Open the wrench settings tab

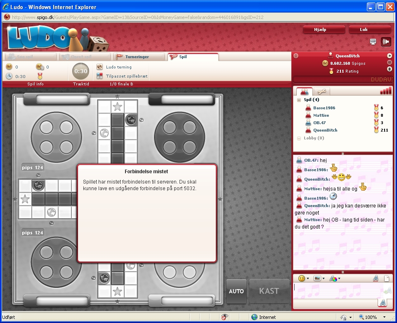pyautogui.click(x=321, y=92)
